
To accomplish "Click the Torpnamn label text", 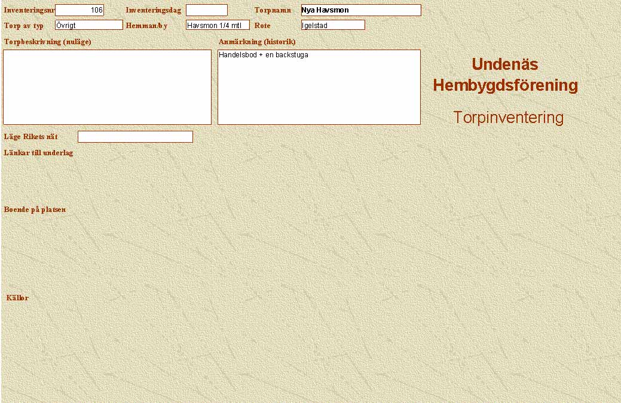I will coord(273,10).
